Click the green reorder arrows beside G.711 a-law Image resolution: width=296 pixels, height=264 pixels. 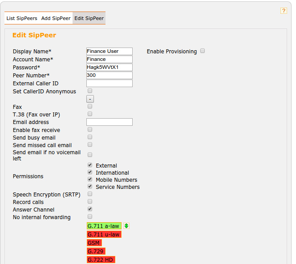[x=126, y=226]
